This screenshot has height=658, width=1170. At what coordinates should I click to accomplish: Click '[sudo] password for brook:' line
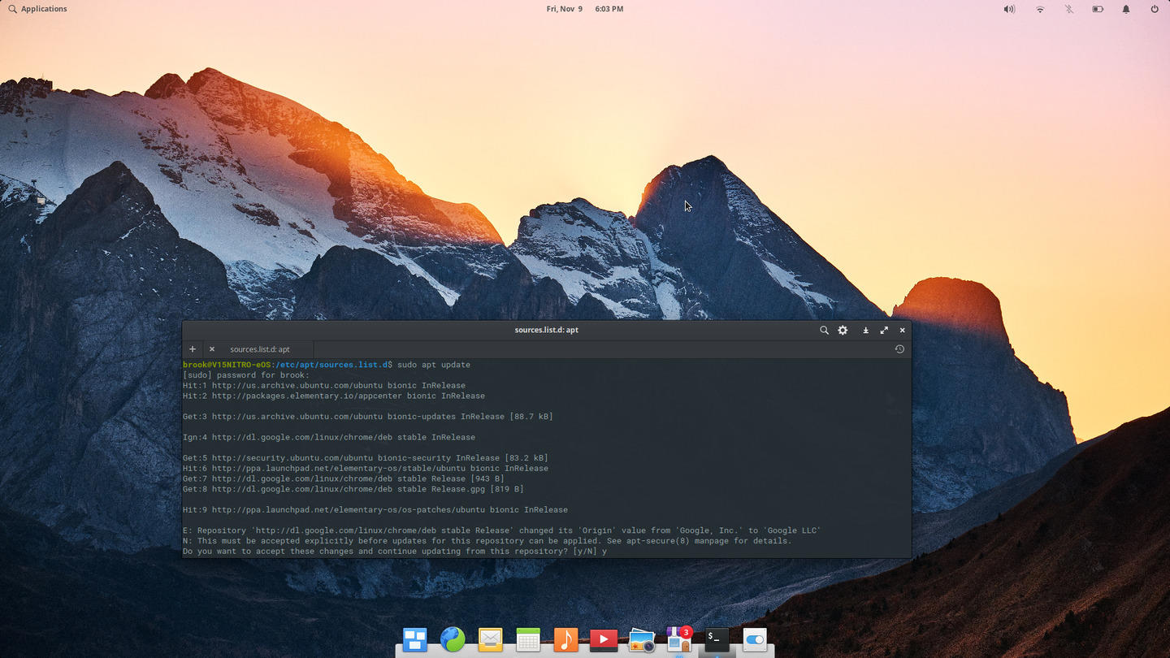point(246,375)
